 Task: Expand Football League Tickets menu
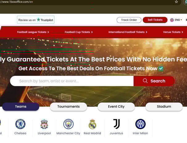pos(33,32)
